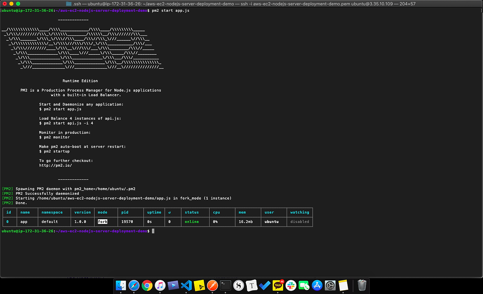Click the 'uptime' column header
The height and width of the screenshot is (294, 483).
(154, 212)
